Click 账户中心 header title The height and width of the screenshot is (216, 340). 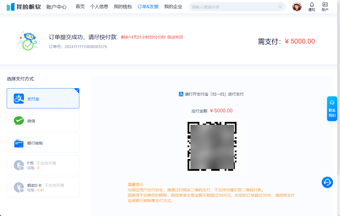(x=57, y=7)
